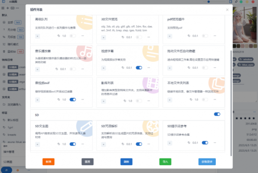Image resolution: width=258 pixels, height=173 pixels.
Task: Open the more options menu on 音乐播放器 card
Action: 83,69
